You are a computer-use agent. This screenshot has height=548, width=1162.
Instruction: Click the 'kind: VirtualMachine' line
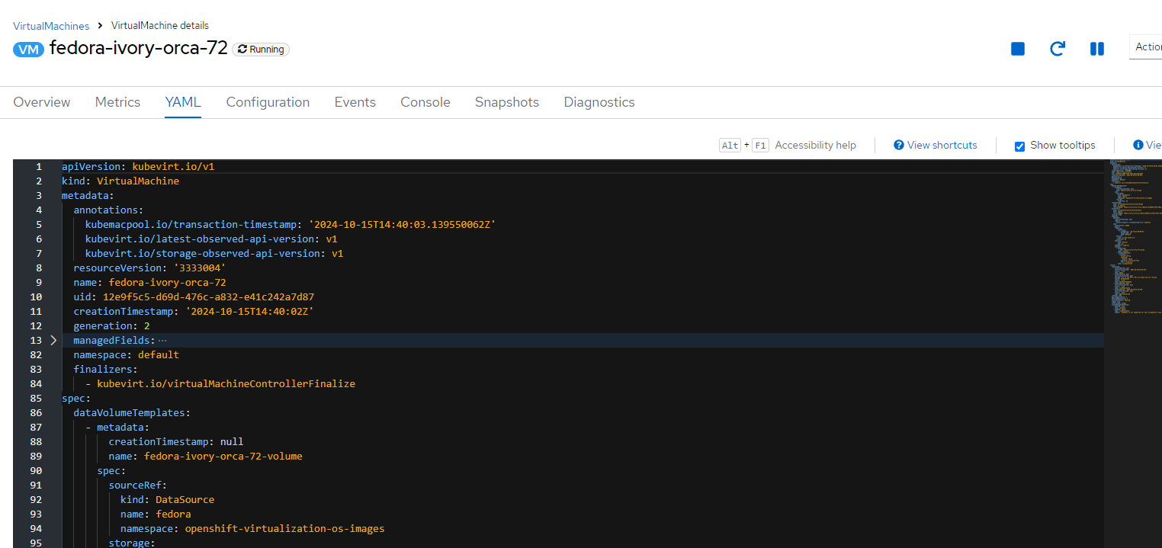(120, 181)
